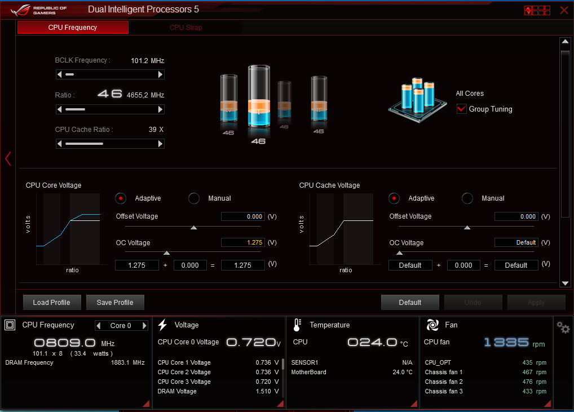Click CPU Cache OC Voltage slider handle

pyautogui.click(x=399, y=253)
